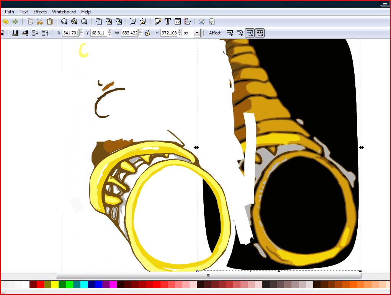Open the Text and Font dialog icon
Viewport: 391px width, 295px height.
tap(167, 22)
